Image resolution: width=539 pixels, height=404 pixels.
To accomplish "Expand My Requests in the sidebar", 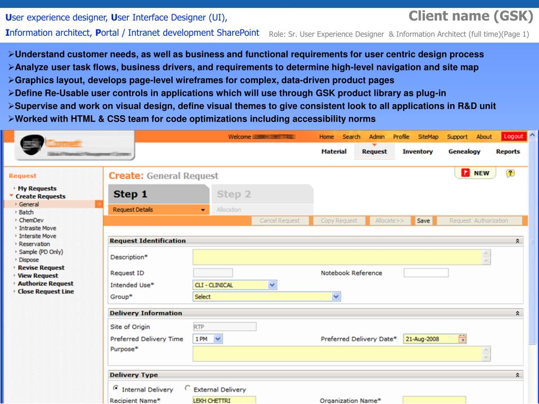I will point(14,188).
